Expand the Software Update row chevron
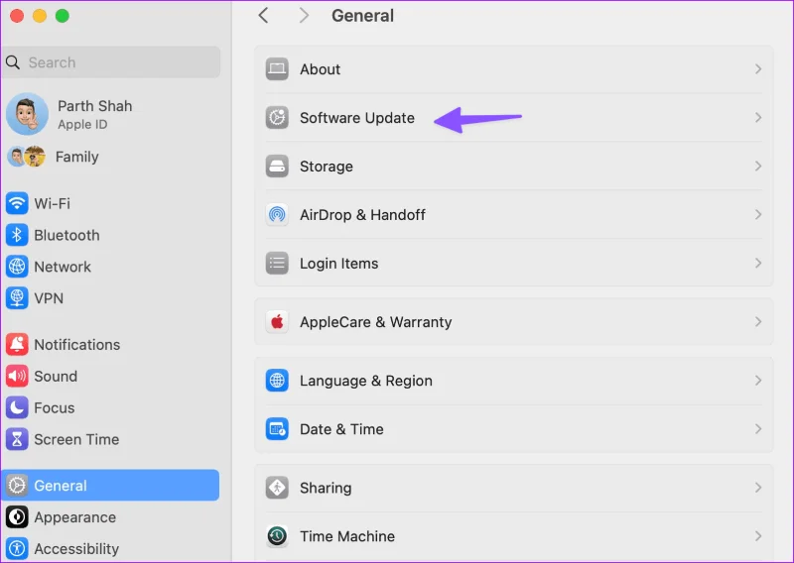Image resolution: width=794 pixels, height=563 pixels. [758, 118]
